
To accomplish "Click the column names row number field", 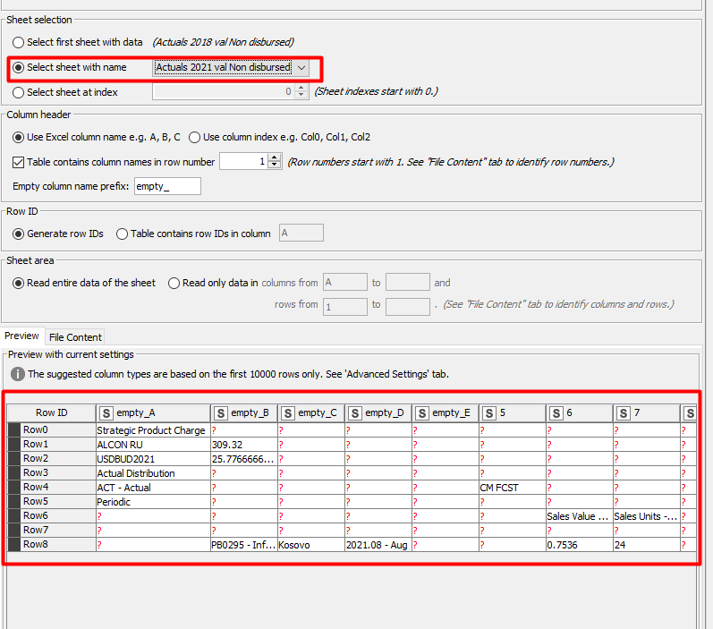I will 243,161.
